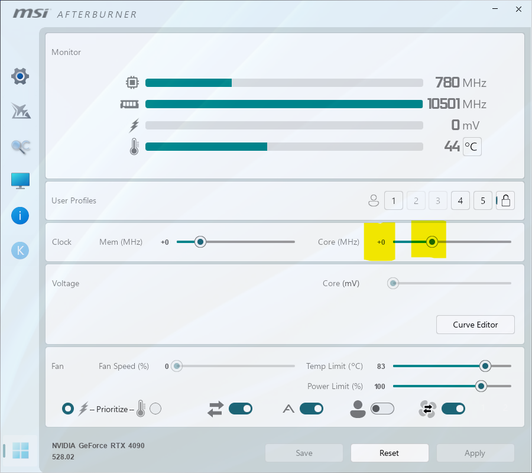
Task: Click the user-defined fan person icon
Action: click(358, 409)
